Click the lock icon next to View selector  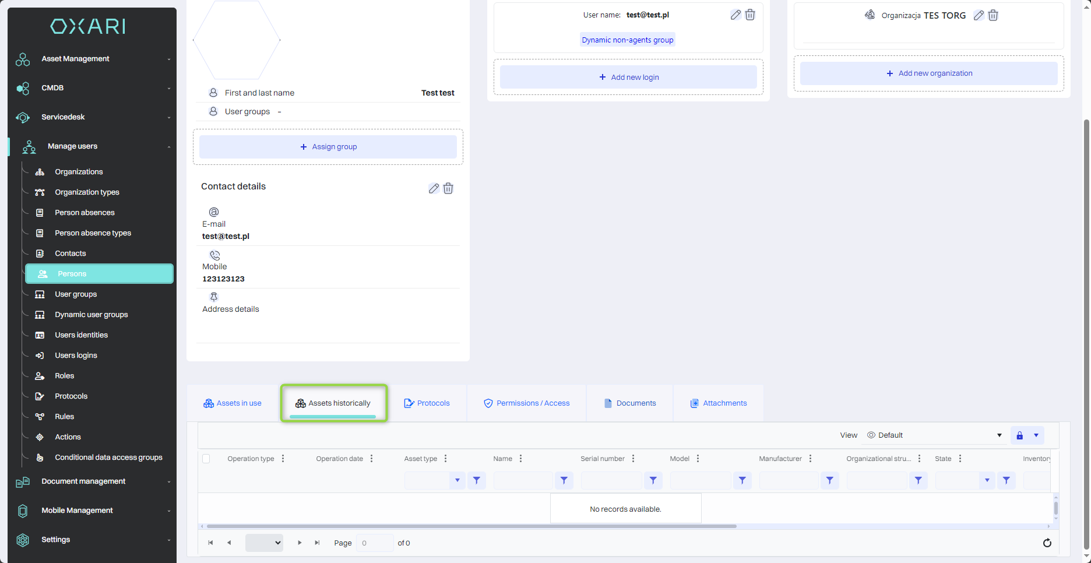1019,435
